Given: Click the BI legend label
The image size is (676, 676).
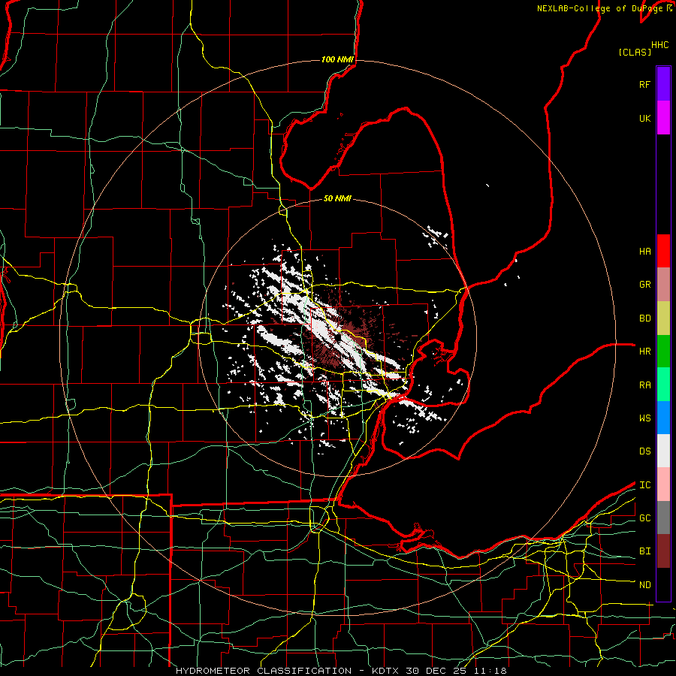Looking at the screenshot, I should [644, 551].
